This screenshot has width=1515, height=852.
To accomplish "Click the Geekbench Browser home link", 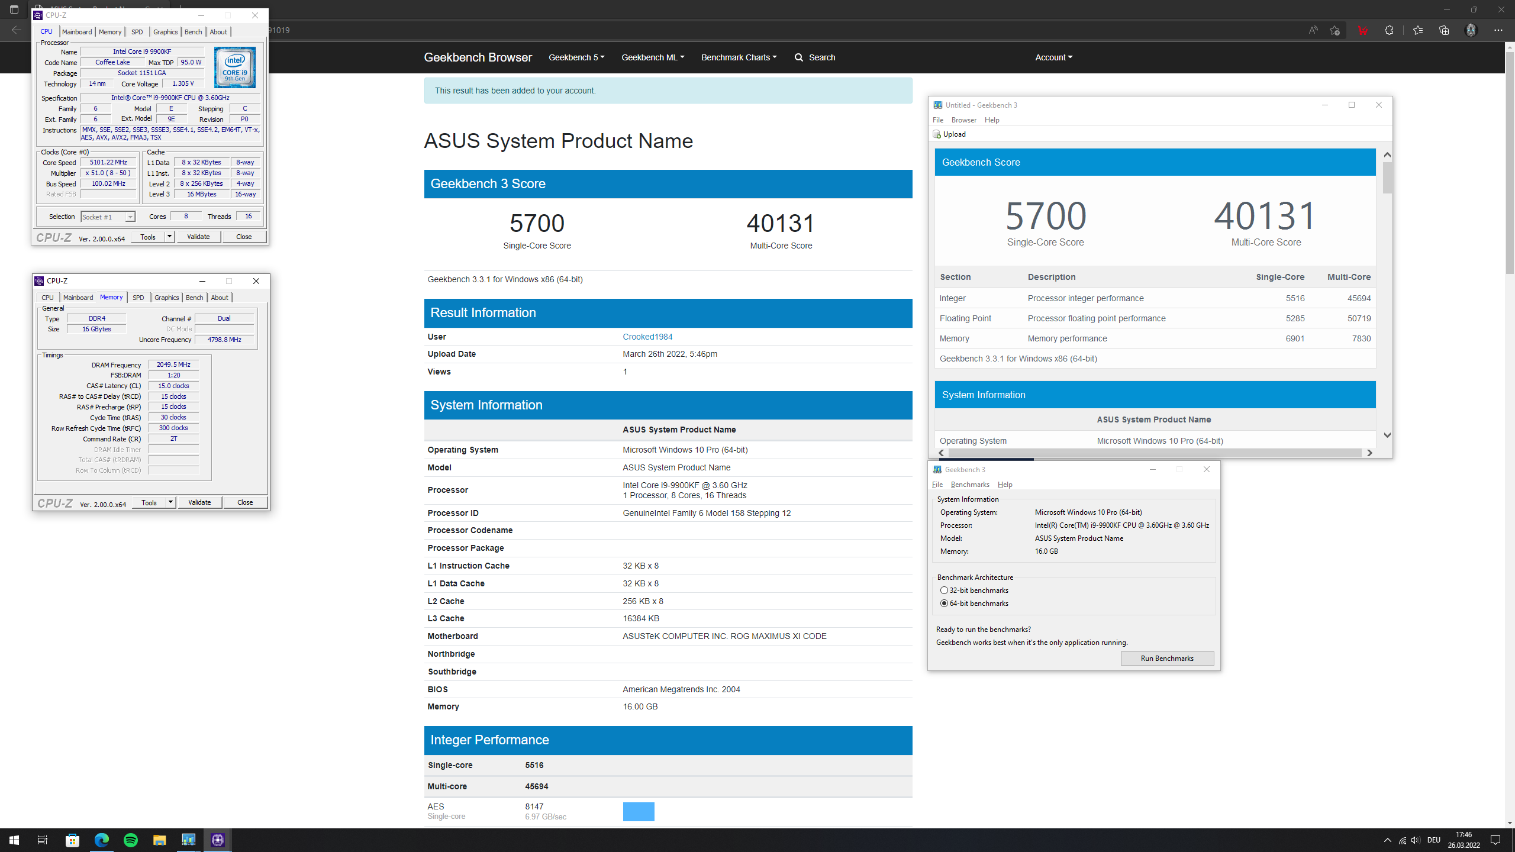I will pyautogui.click(x=478, y=57).
